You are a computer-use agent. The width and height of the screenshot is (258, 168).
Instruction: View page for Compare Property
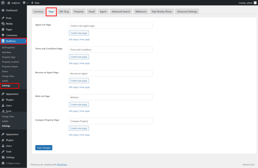(85, 135)
